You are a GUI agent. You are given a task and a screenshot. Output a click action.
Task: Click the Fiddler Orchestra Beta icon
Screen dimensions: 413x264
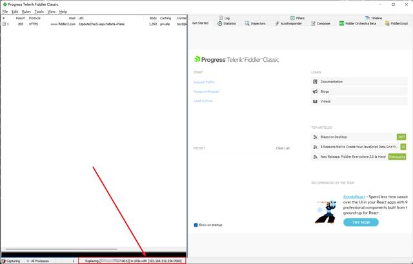(342, 23)
